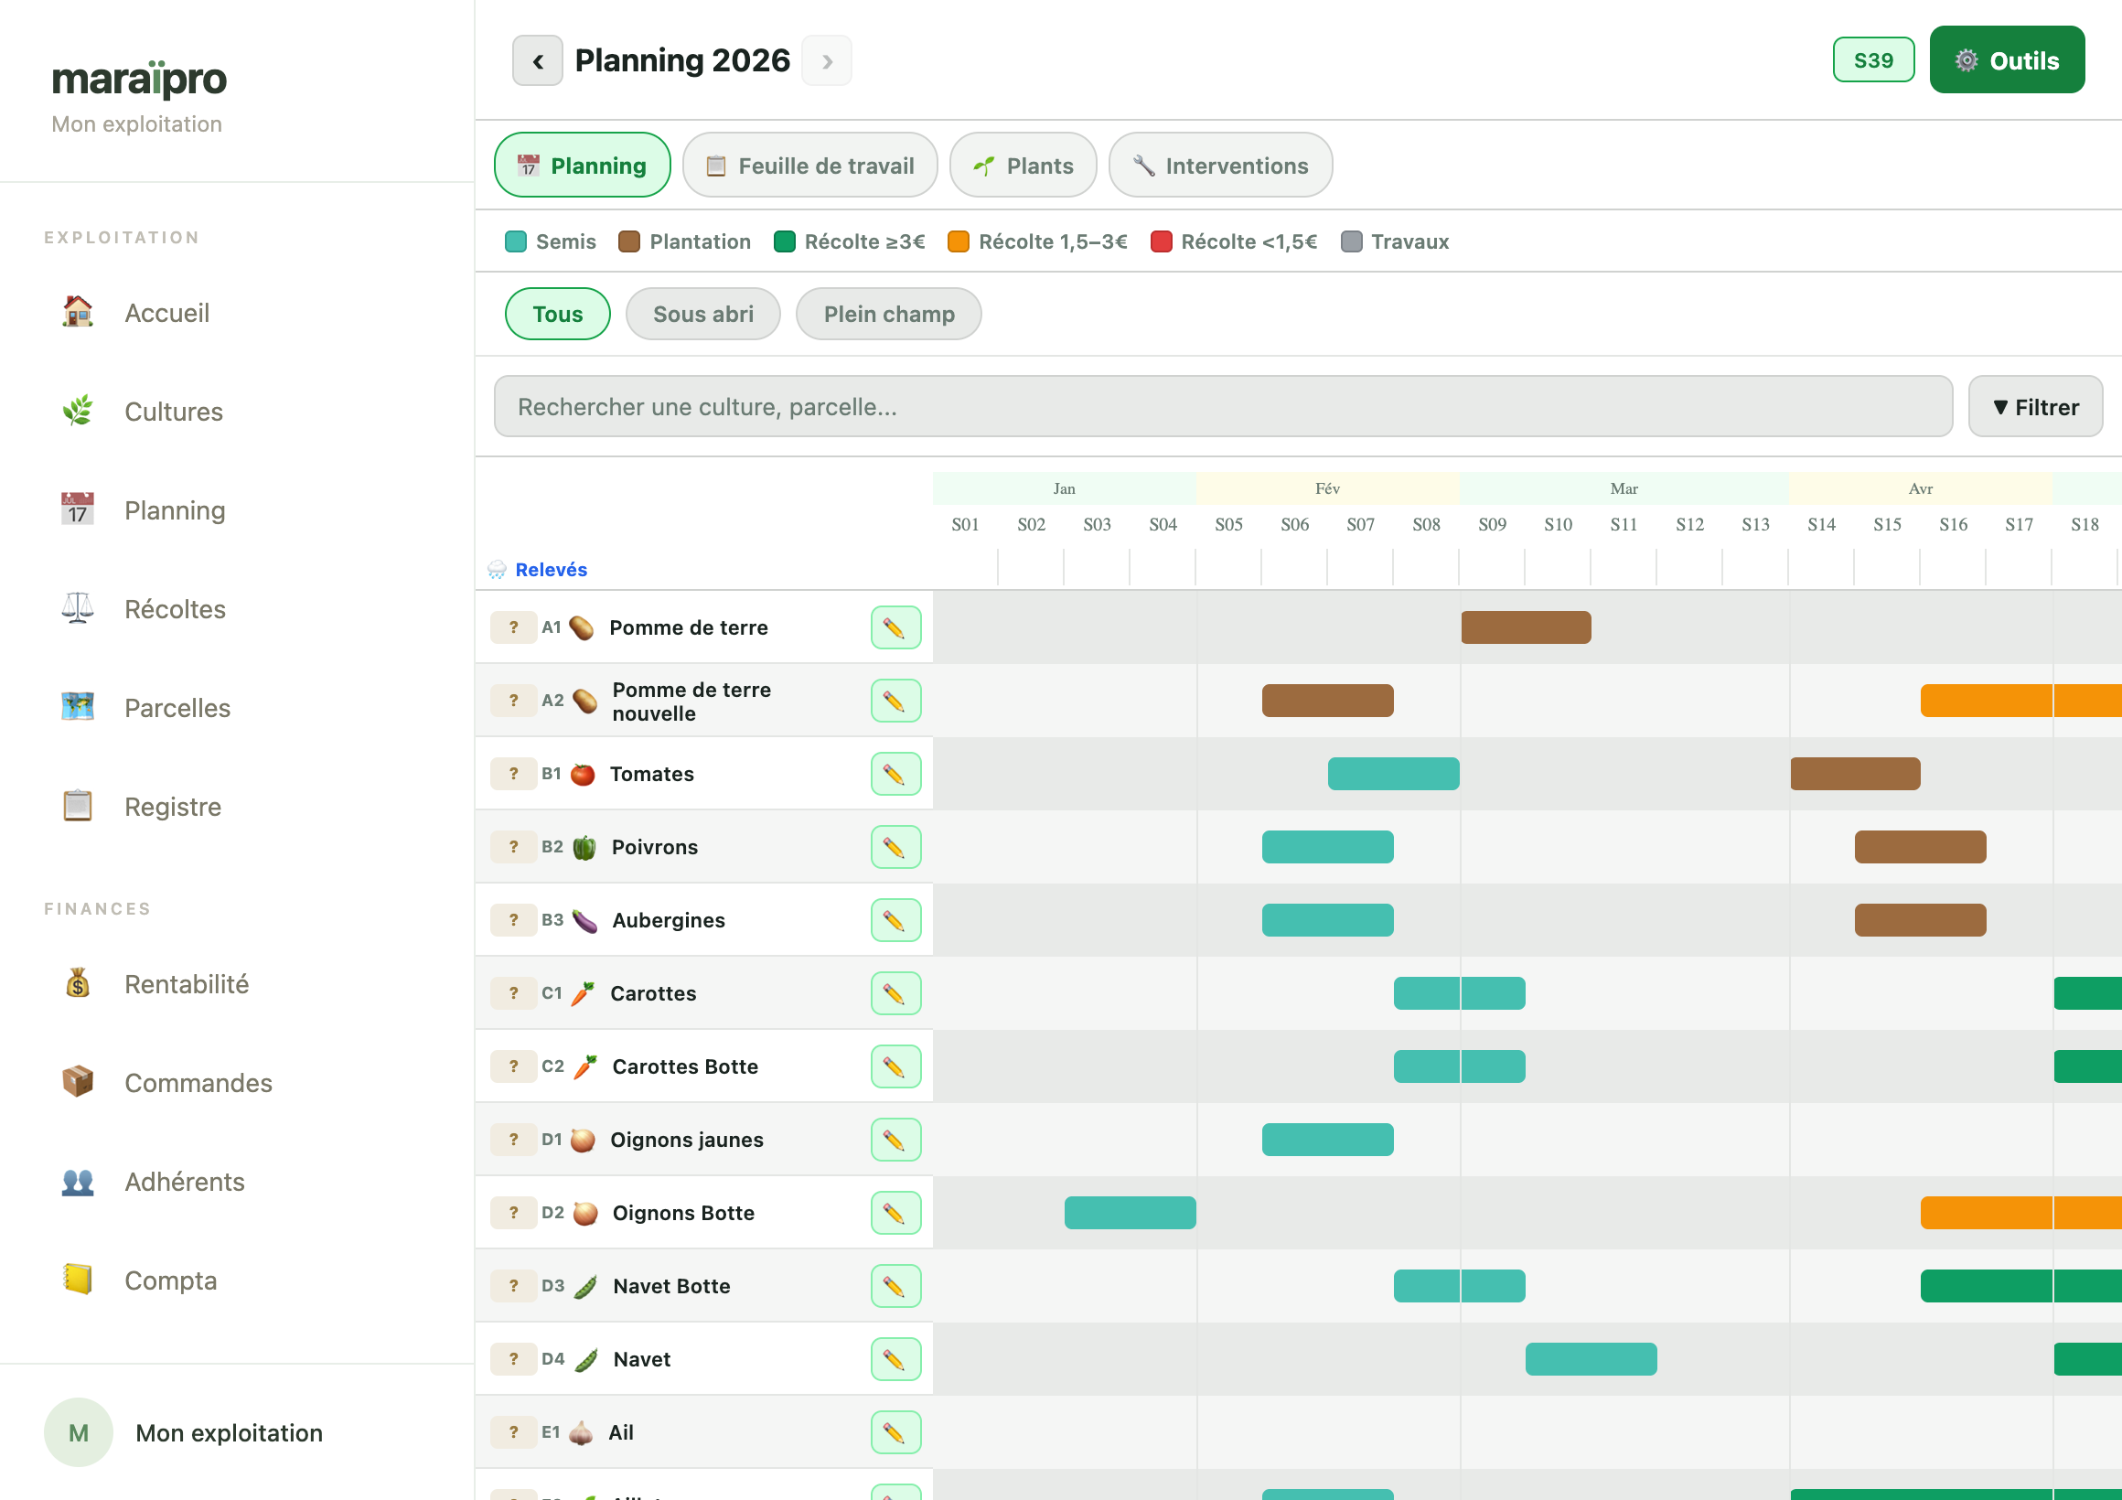Switch to the Planning tab
This screenshot has width=2122, height=1500.
pyautogui.click(x=583, y=166)
